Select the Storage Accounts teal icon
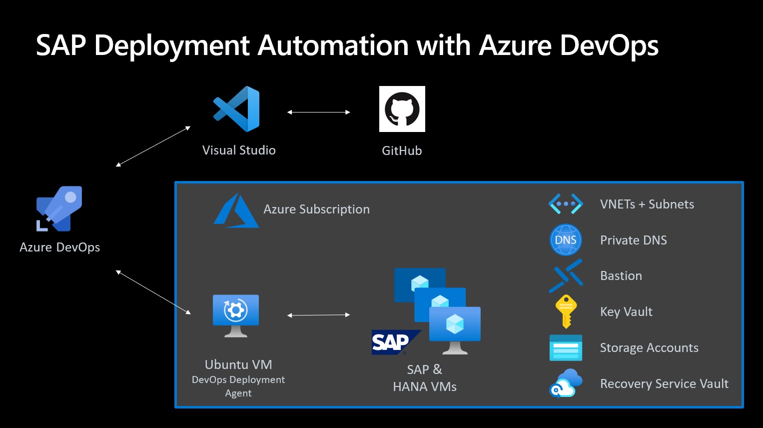The height and width of the screenshot is (428, 763). pyautogui.click(x=566, y=347)
